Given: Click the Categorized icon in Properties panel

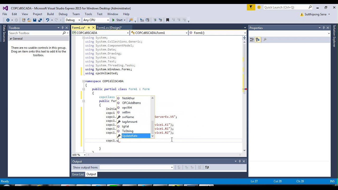Looking at the screenshot, I should tap(252, 40).
